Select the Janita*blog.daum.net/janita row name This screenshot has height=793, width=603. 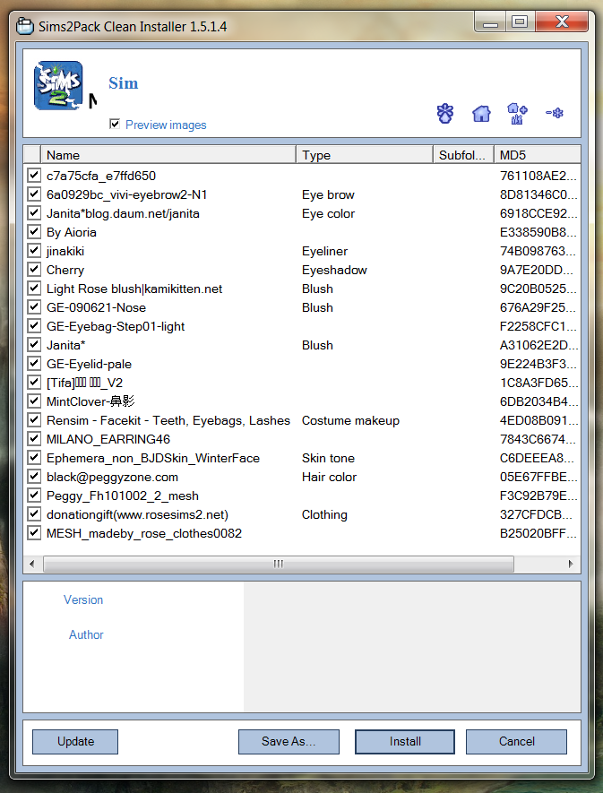pos(123,213)
